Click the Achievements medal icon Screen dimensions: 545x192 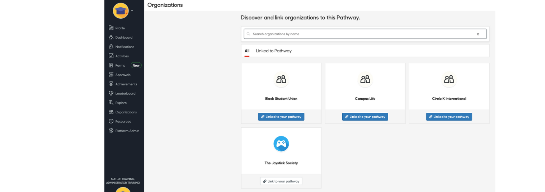pyautogui.click(x=111, y=84)
